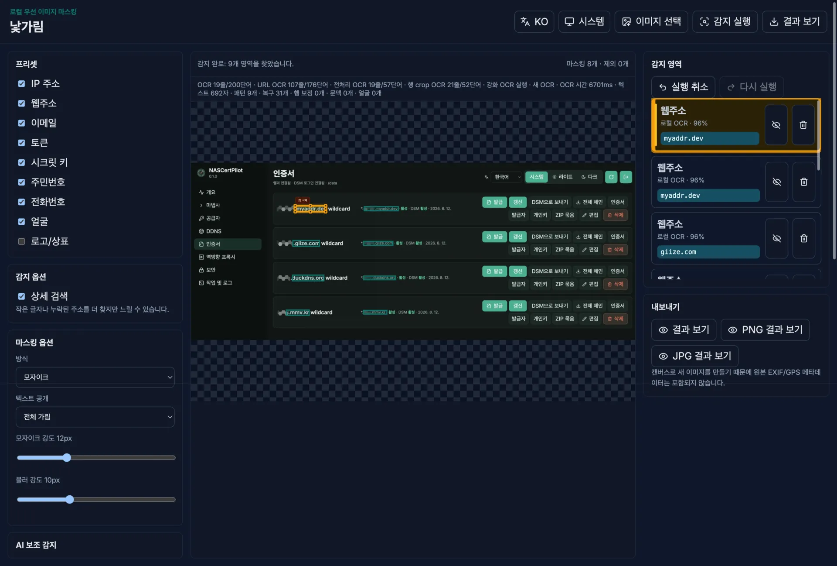Viewport: 837px width, 566px height.
Task: Toggle the 상세 검색 detection option
Action: [x=21, y=296]
